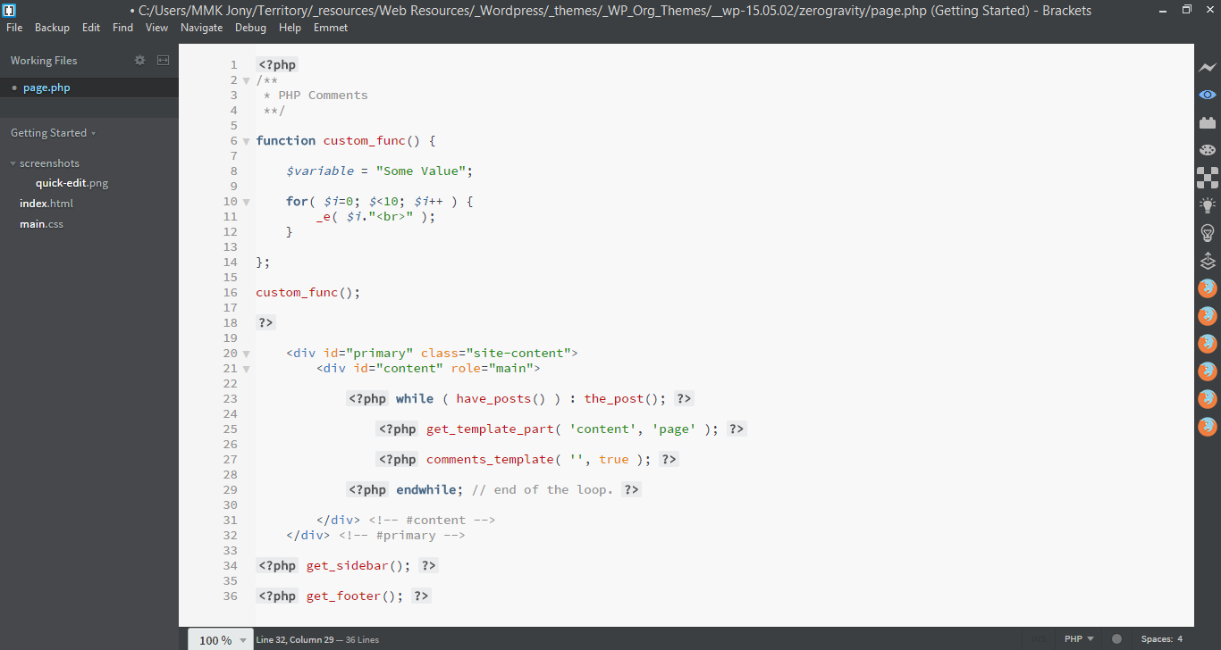Open Working Files gear settings
This screenshot has width=1221, height=650.
point(139,60)
